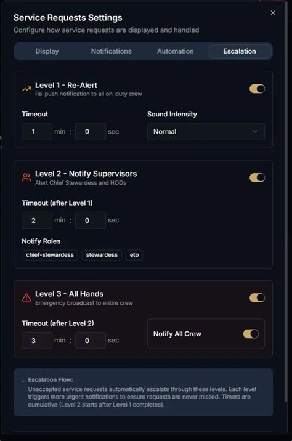Turn off Level 2 Notify Supervisors switch
Screen dimensions: 292x441
[257, 177]
